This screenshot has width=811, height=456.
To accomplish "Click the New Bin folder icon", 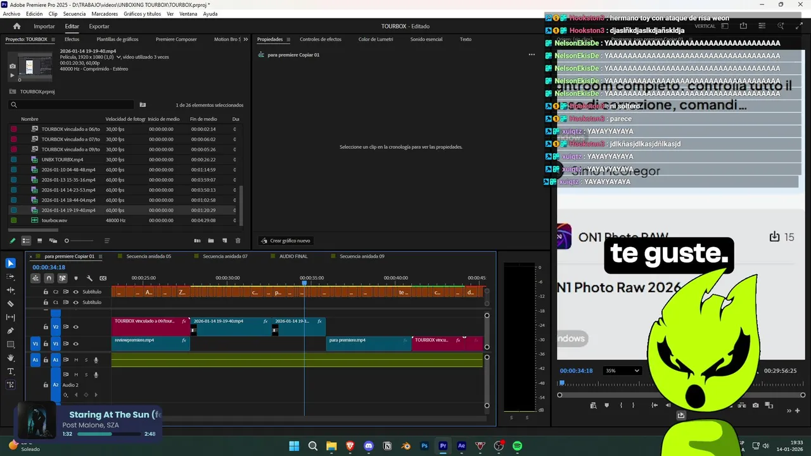I will point(210,241).
